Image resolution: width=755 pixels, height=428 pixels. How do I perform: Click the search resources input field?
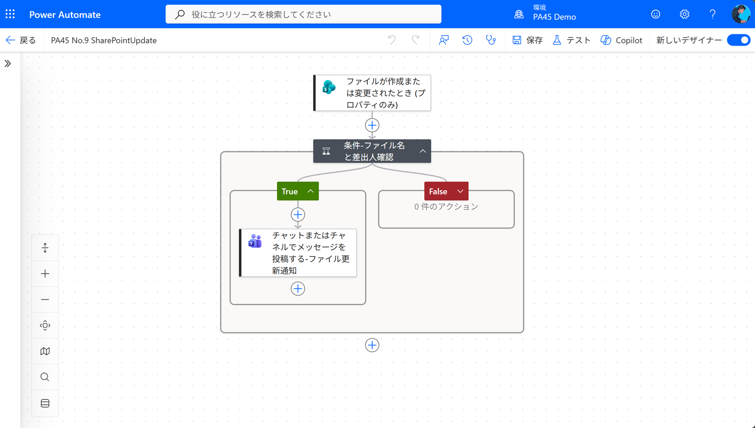303,14
